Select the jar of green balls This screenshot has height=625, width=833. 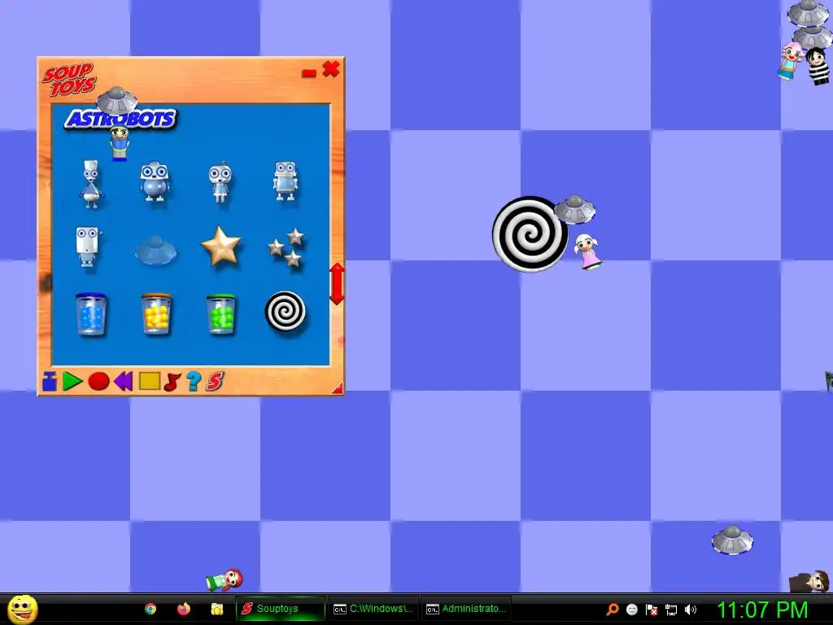pyautogui.click(x=221, y=314)
